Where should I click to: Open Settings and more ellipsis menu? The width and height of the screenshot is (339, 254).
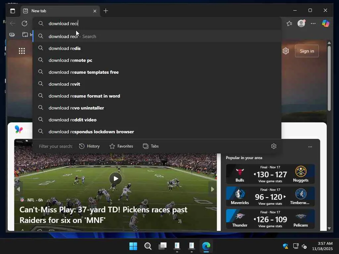point(313,23)
